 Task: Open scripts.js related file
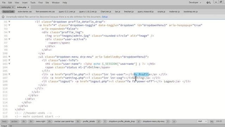(x=161, y=12)
